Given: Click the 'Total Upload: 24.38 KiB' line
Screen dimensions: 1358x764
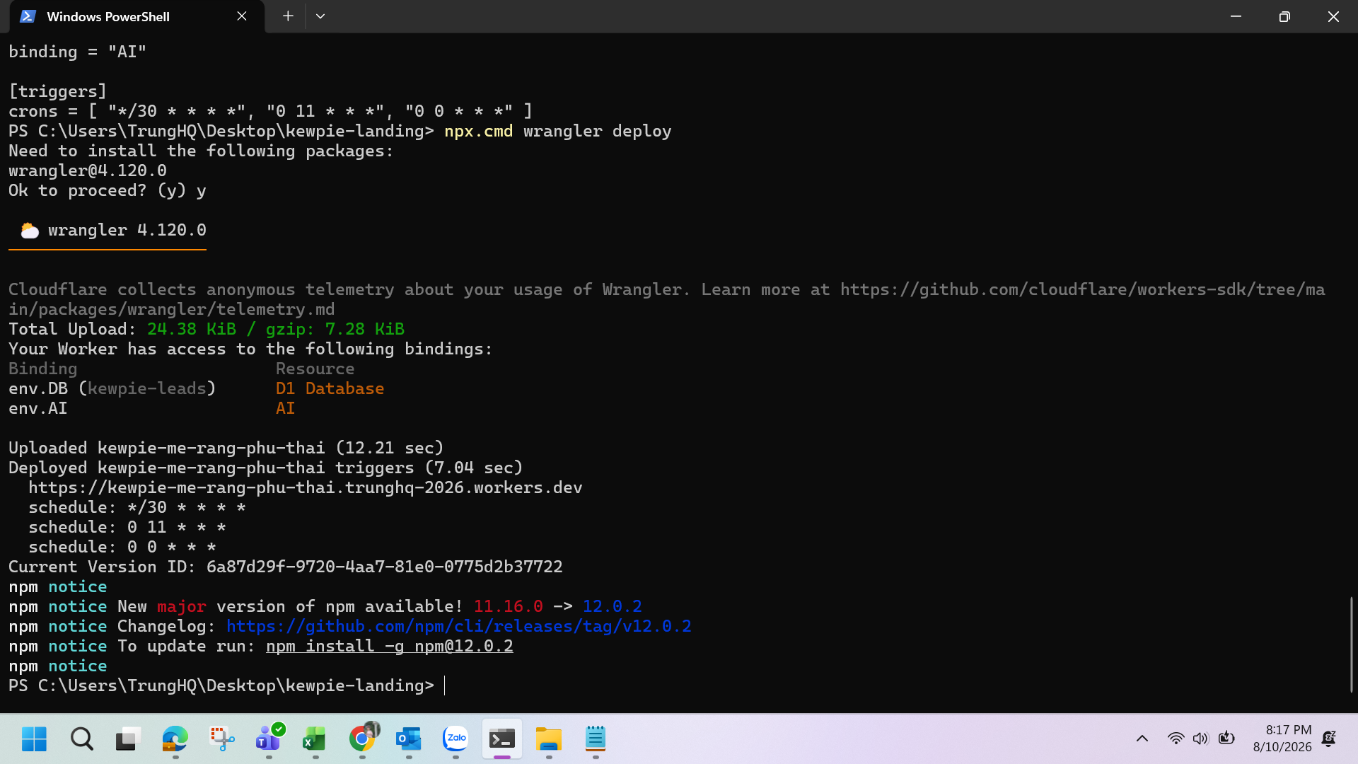Looking at the screenshot, I should pos(207,330).
